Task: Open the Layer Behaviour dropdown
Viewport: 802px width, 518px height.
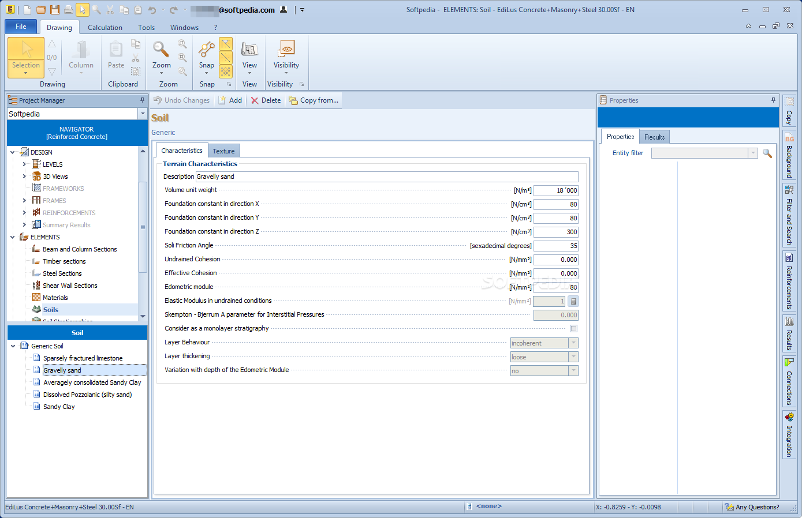Action: (x=573, y=343)
